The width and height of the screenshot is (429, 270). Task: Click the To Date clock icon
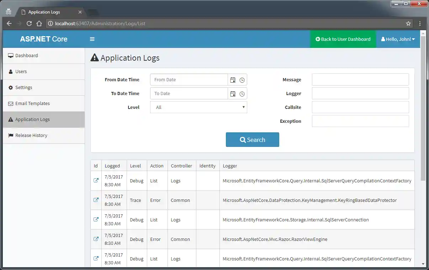coord(242,93)
